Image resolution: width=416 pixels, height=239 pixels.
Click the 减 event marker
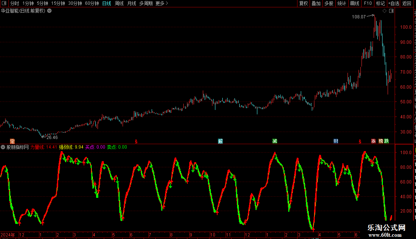pos(275,141)
